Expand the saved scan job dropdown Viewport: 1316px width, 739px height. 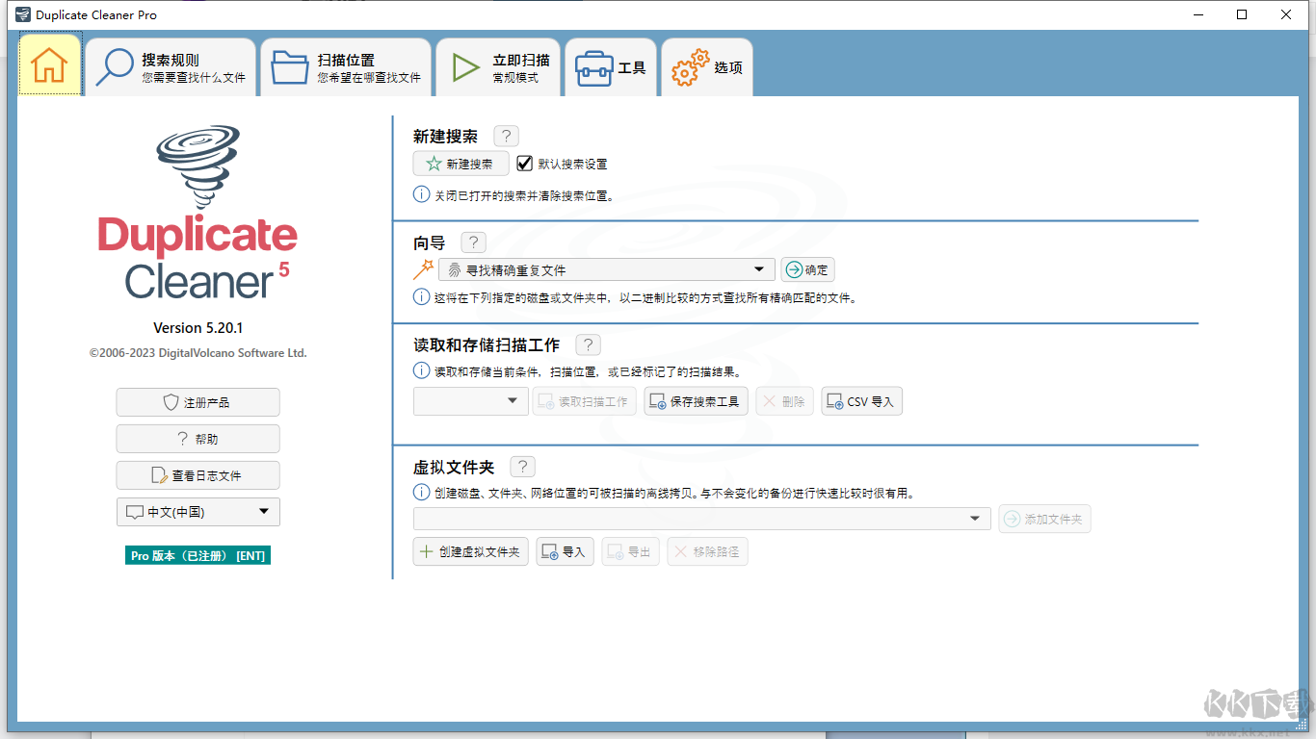click(471, 401)
